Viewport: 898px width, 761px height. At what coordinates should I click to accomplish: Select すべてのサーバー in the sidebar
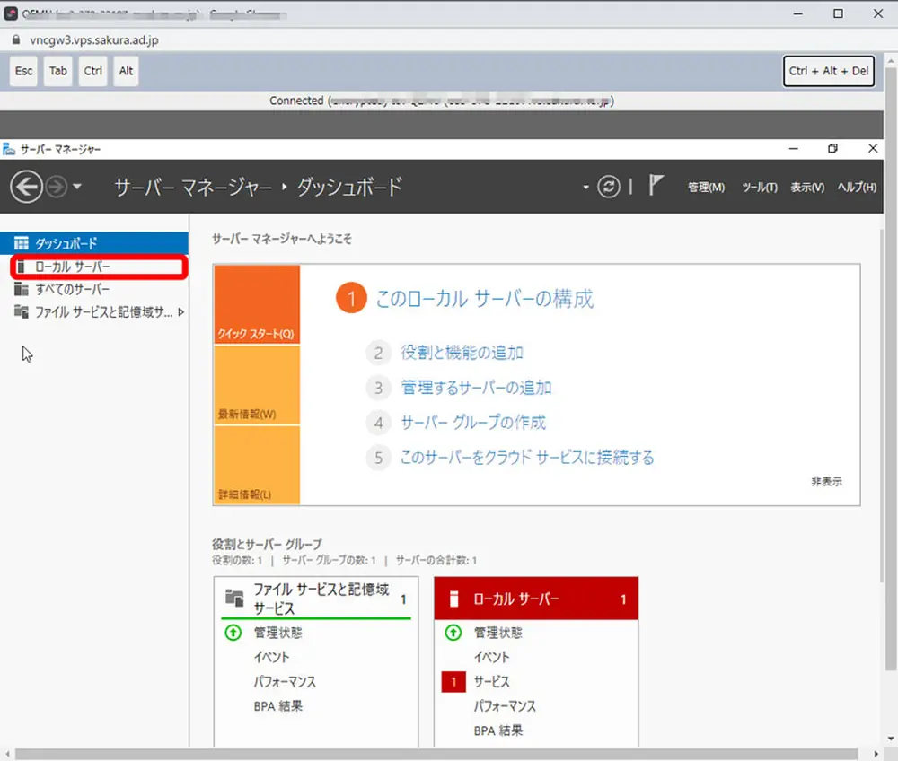tap(71, 289)
